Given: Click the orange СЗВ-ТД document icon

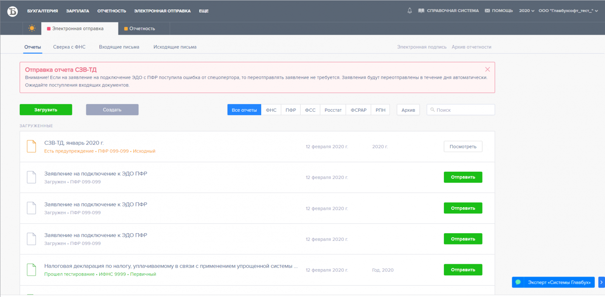Looking at the screenshot, I should 31,146.
